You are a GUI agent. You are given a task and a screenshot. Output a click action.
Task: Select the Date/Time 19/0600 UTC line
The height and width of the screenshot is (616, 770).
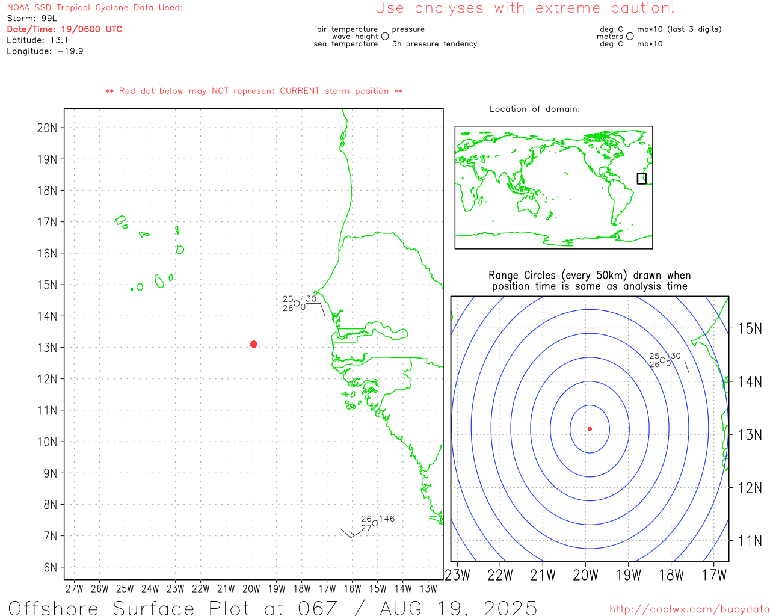64,29
